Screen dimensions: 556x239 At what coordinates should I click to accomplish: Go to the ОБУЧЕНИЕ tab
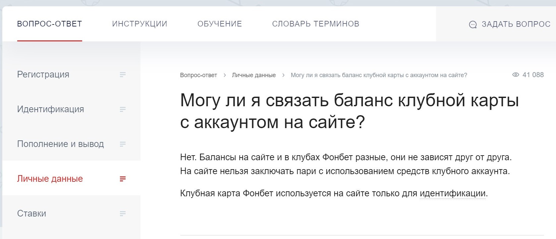click(x=220, y=24)
